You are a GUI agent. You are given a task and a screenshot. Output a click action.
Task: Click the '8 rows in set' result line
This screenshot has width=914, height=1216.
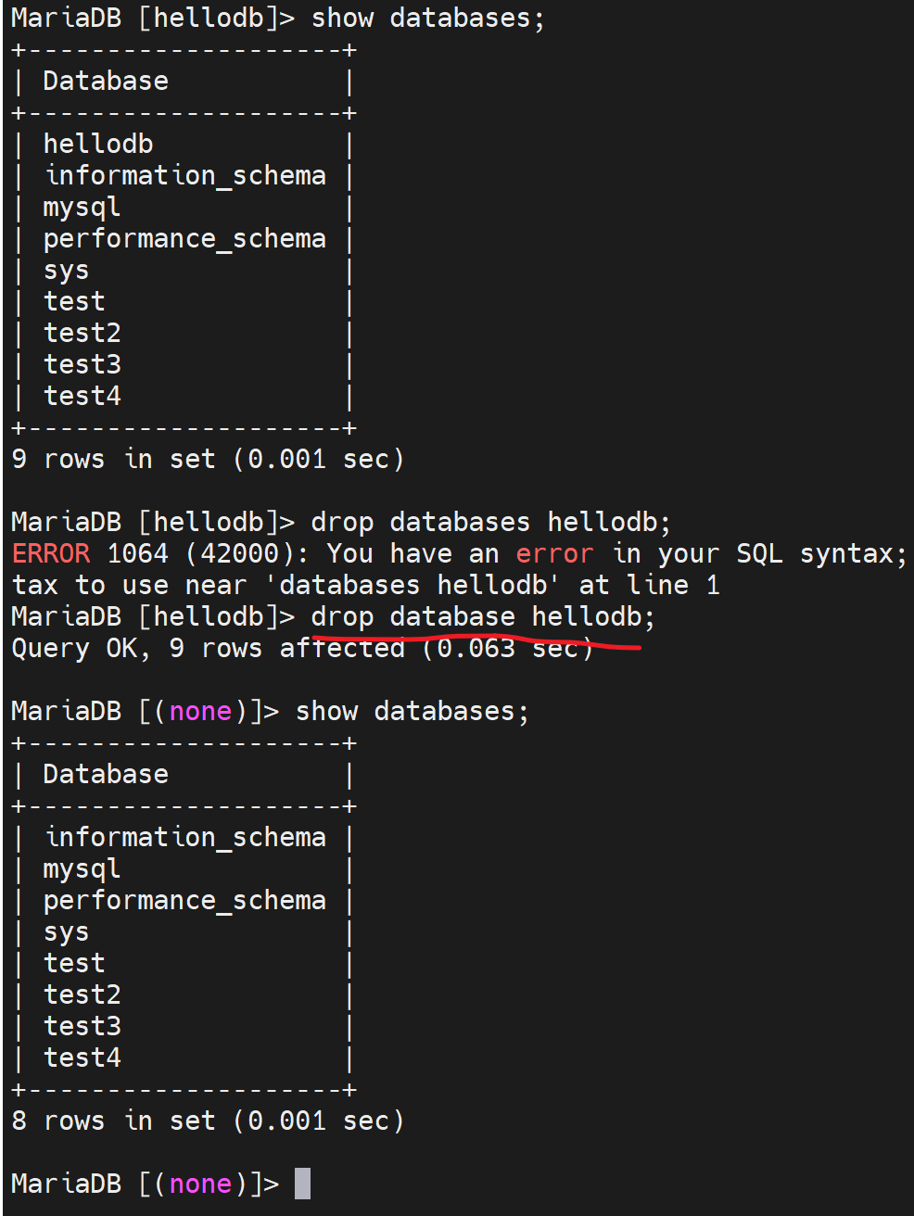click(x=208, y=1121)
